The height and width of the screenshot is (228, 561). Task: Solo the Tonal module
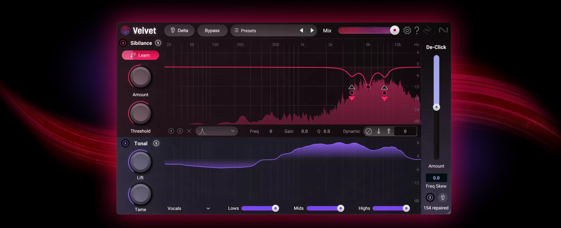point(156,143)
